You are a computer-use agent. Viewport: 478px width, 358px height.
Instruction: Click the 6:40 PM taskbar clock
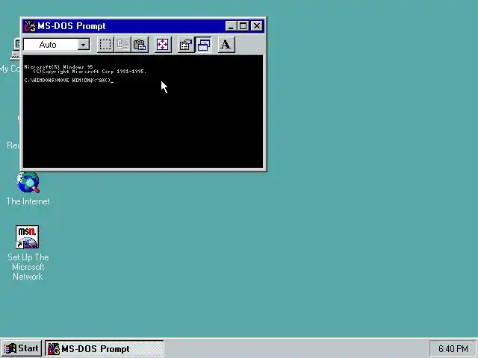[x=453, y=348]
